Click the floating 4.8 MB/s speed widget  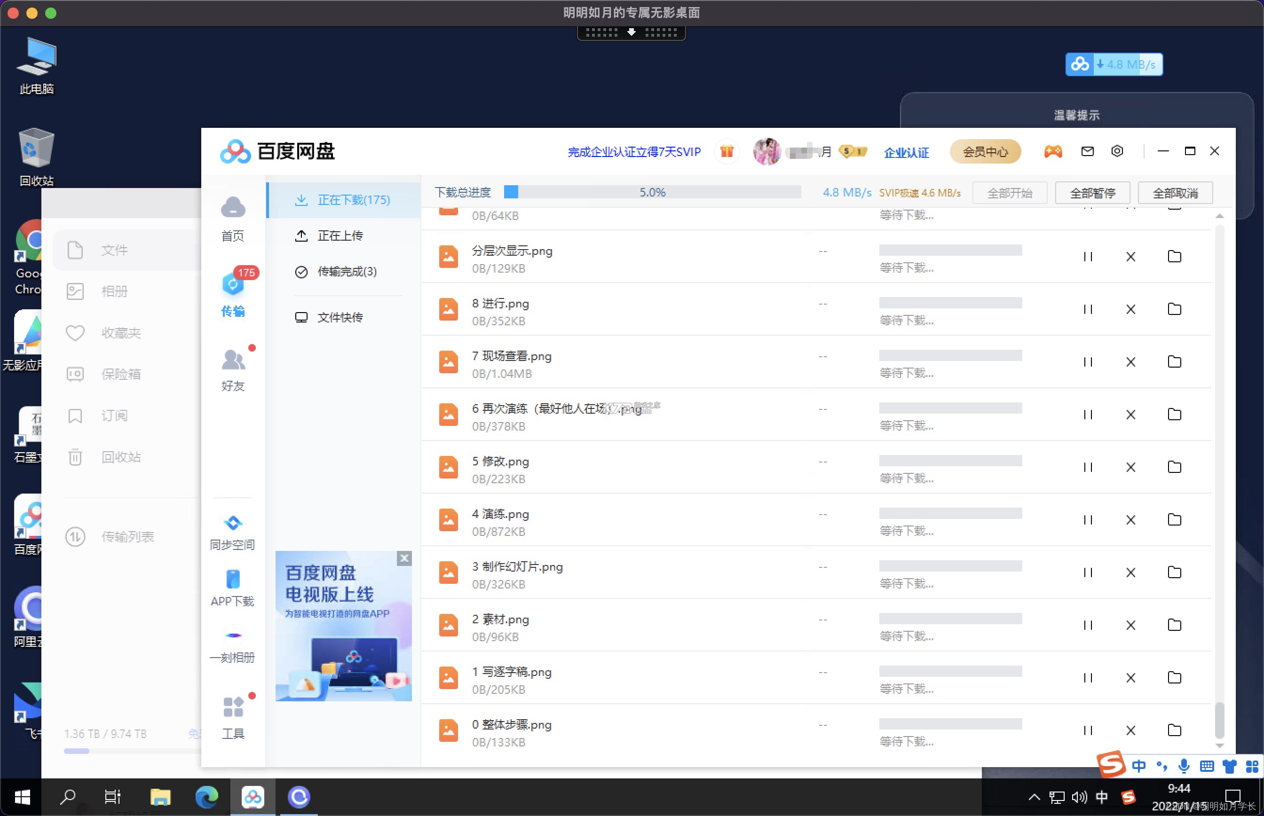click(x=1114, y=65)
